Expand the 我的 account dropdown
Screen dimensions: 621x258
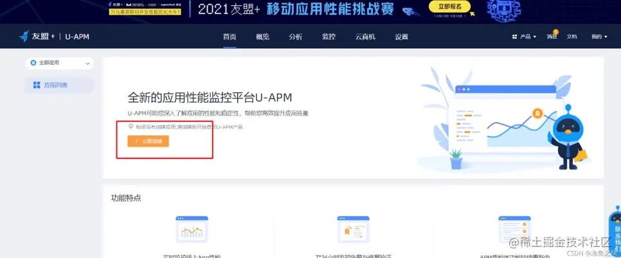click(x=599, y=37)
